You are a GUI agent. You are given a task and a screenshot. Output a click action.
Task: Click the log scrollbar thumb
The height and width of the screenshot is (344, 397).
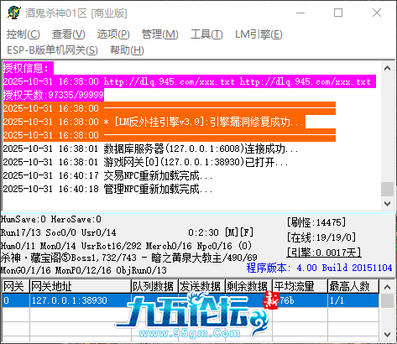387,190
